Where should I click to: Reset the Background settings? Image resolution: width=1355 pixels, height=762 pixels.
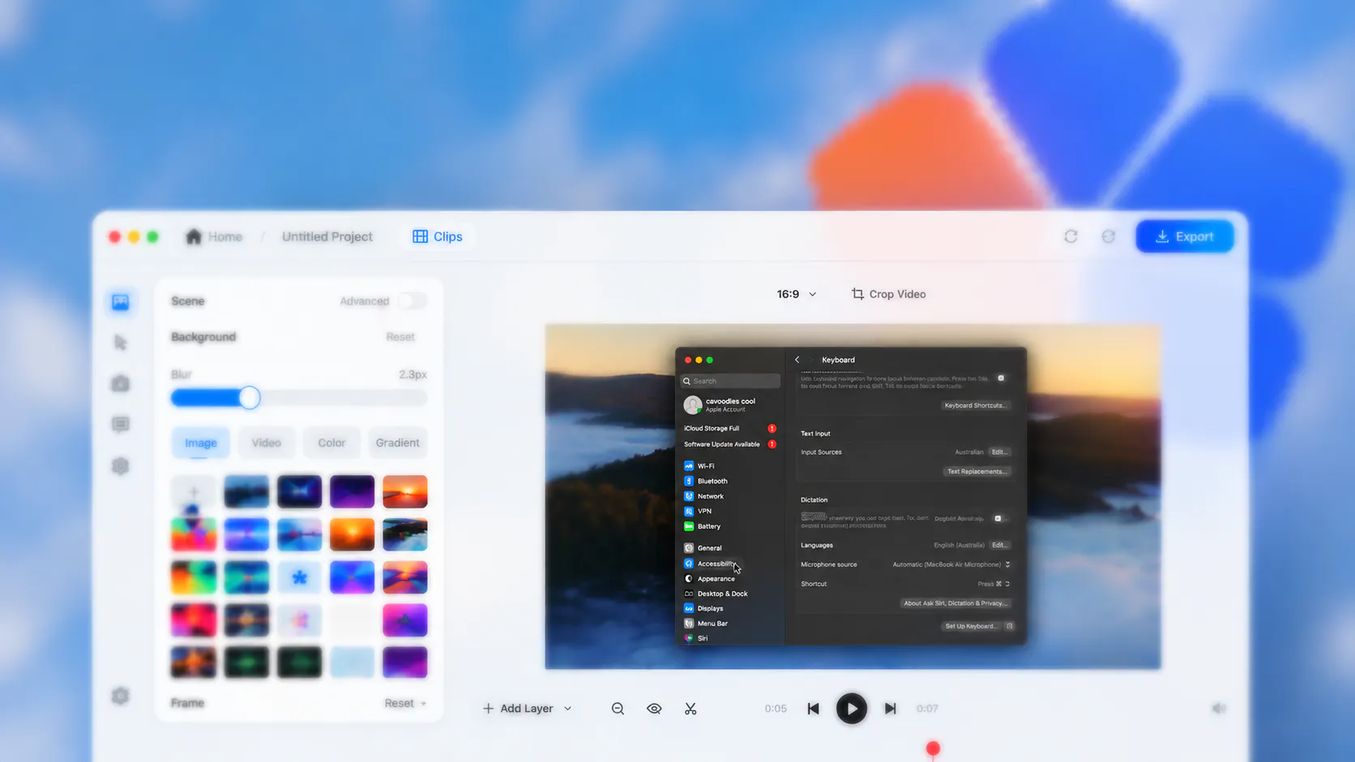[400, 337]
